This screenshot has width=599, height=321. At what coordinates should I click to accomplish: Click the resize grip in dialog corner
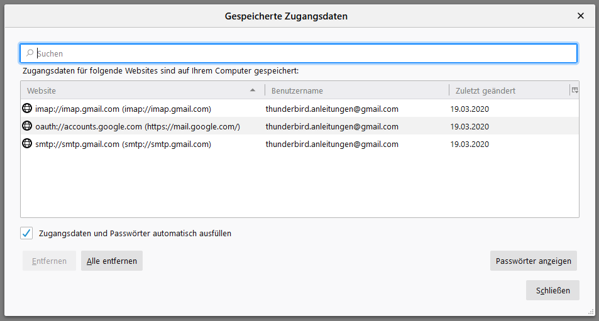point(591,312)
